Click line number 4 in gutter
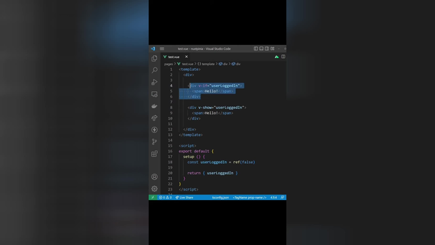The height and width of the screenshot is (245, 435). pos(171,86)
